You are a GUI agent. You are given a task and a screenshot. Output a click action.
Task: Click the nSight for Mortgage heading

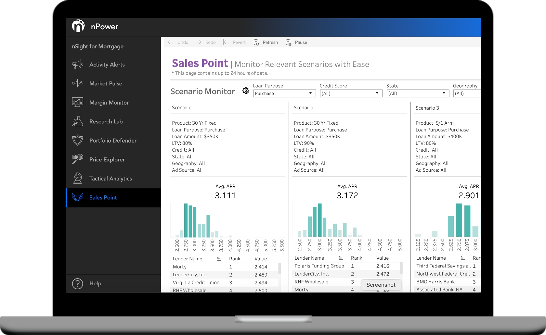coord(98,46)
